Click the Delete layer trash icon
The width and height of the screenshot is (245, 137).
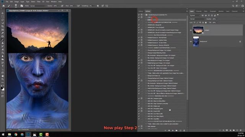[241, 130]
